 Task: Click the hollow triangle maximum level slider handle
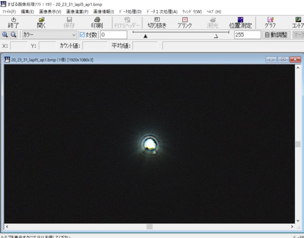(216, 36)
